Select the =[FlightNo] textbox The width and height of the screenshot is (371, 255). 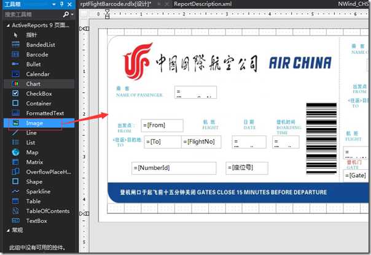tap(201, 142)
